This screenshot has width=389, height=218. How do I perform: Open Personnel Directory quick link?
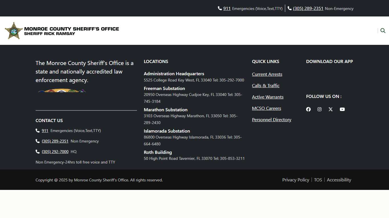[271, 120]
